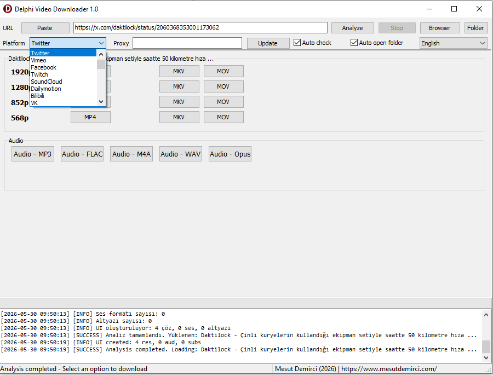Download 1920p as MKV
493x376 pixels.
tap(179, 71)
